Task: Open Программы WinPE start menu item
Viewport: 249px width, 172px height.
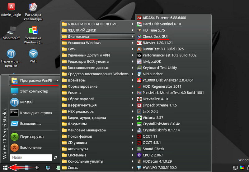Action: point(34,81)
